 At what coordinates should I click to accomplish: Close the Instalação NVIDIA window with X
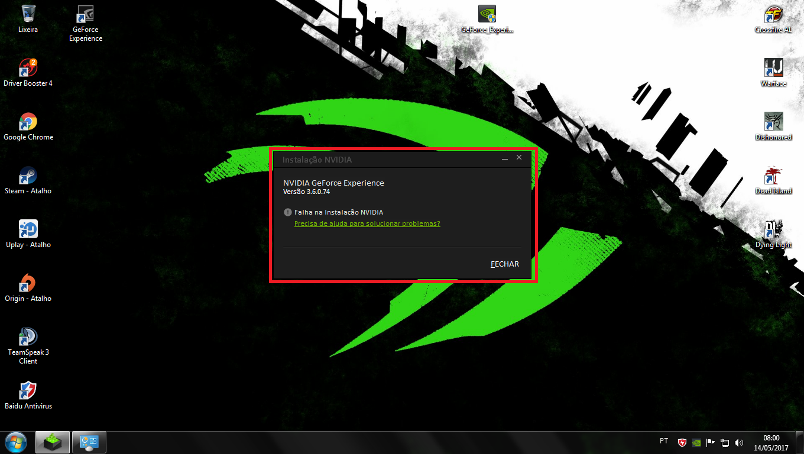pyautogui.click(x=519, y=157)
